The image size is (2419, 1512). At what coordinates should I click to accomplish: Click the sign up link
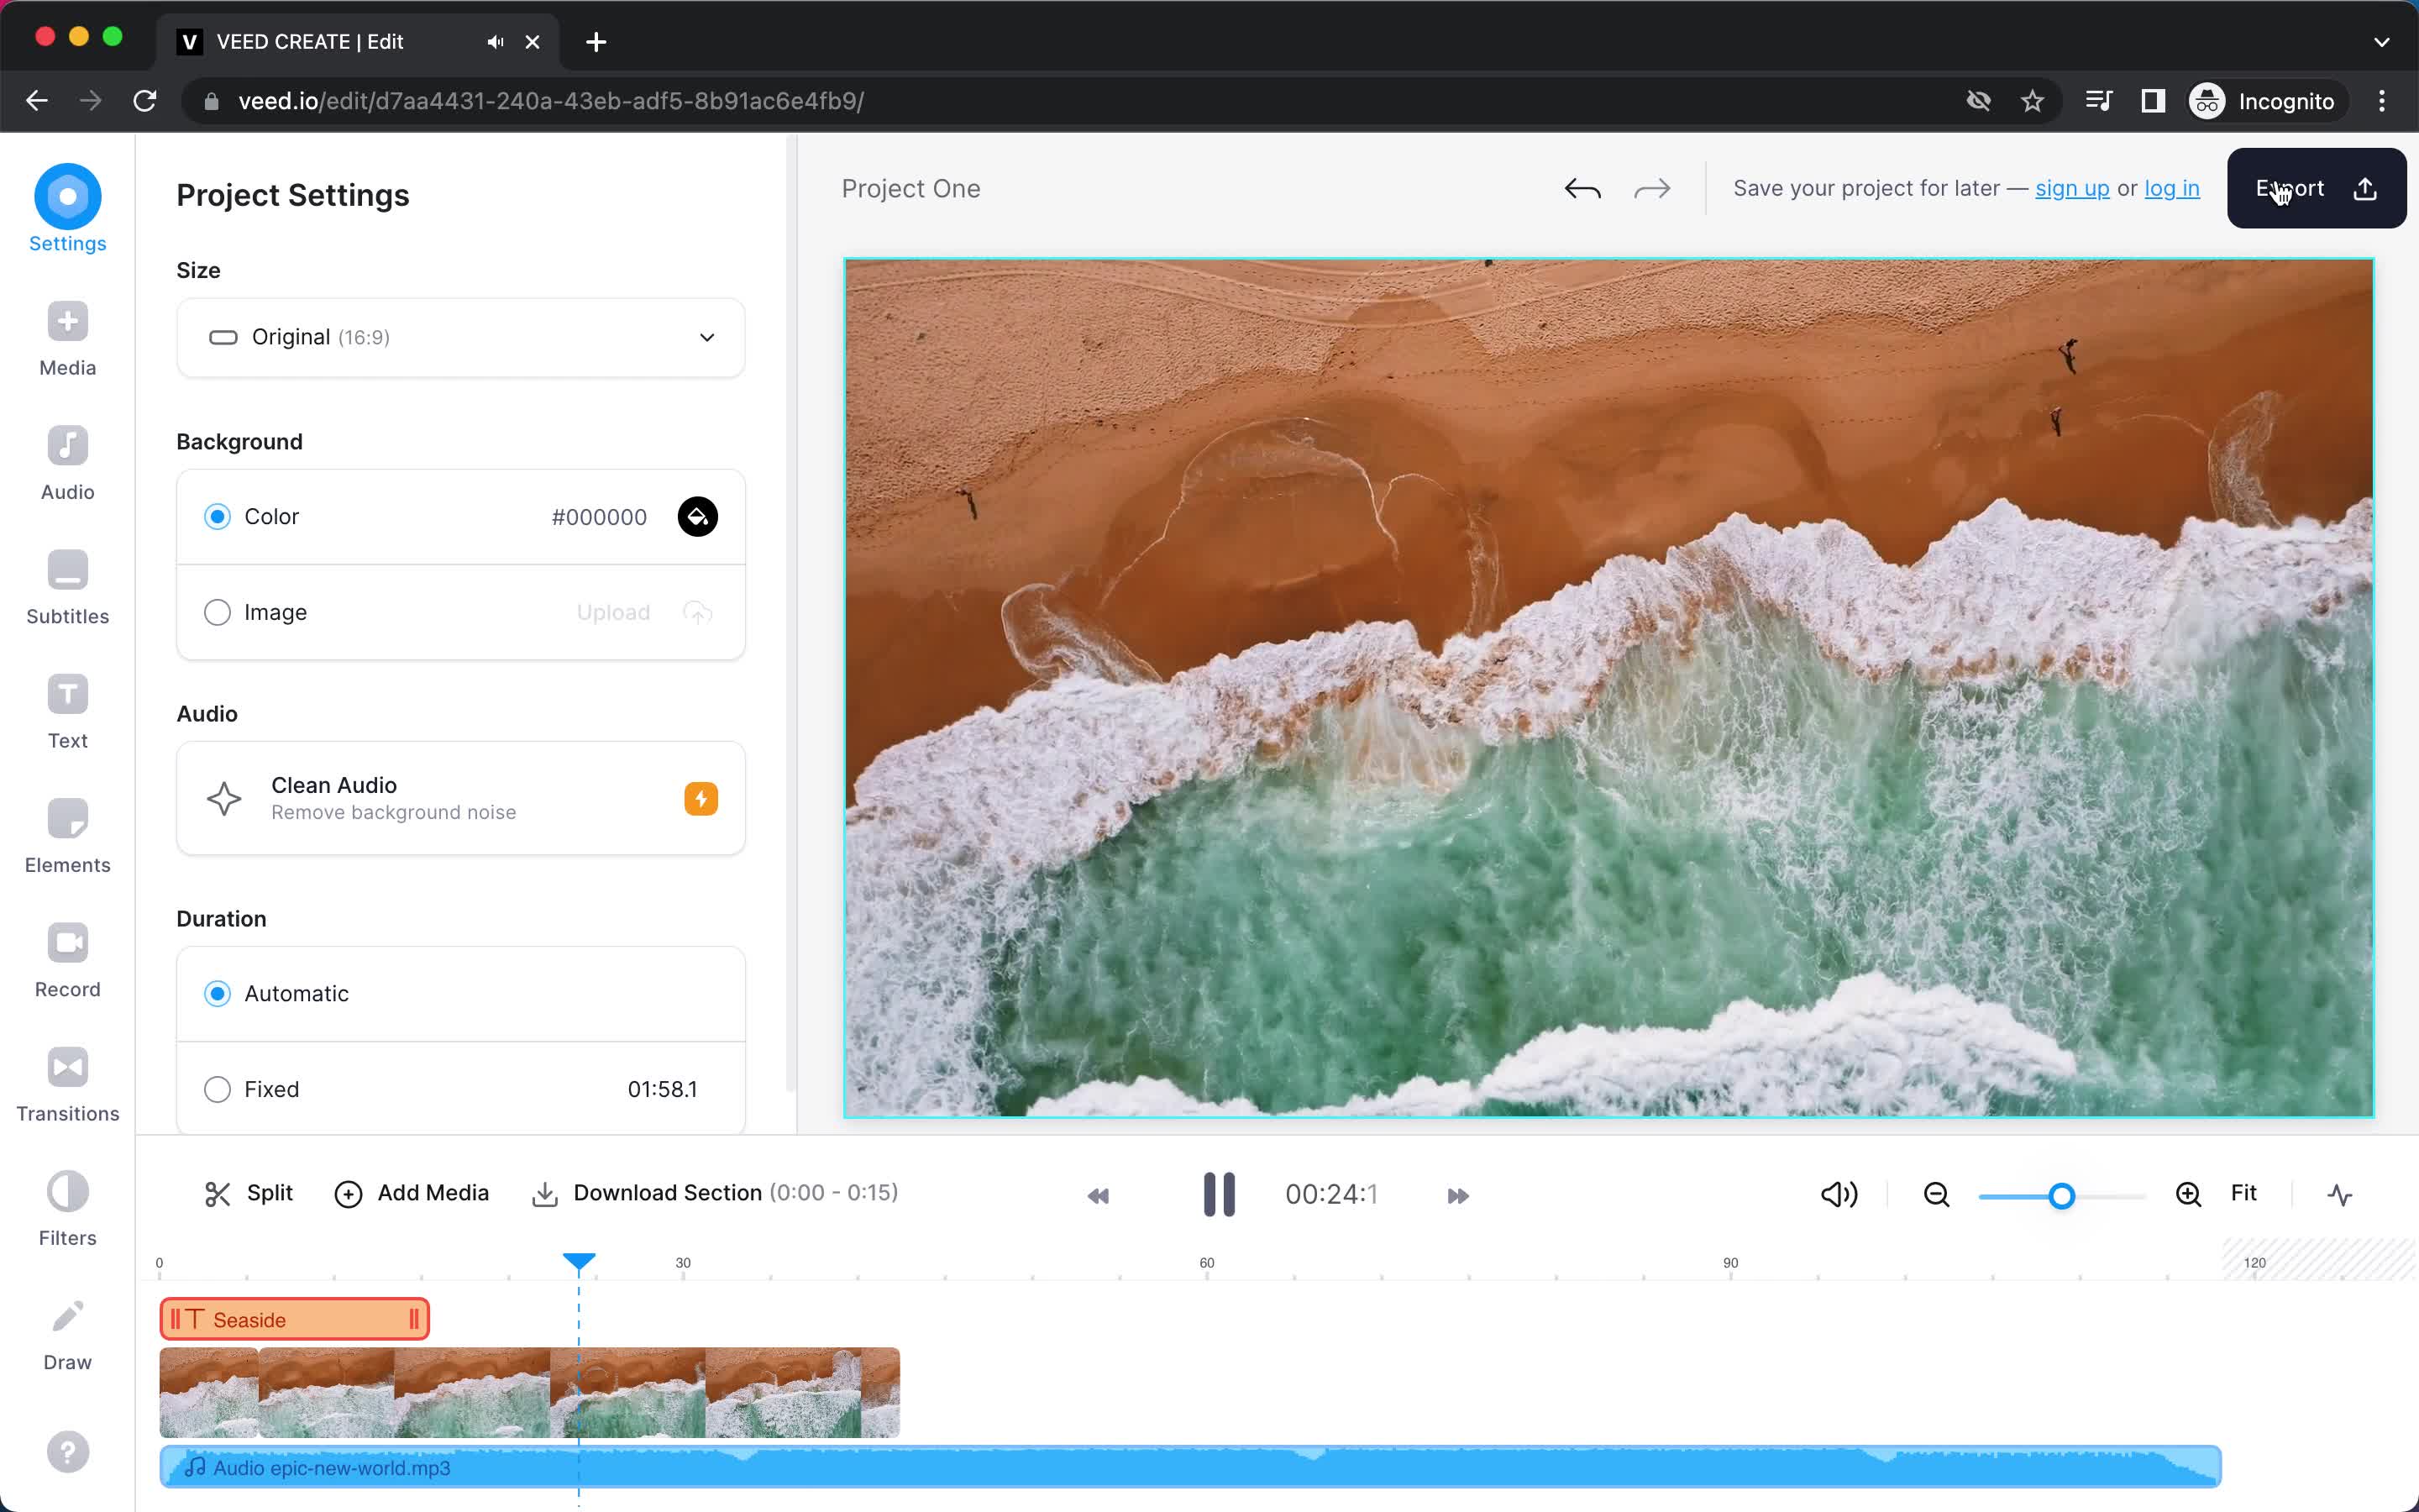point(2070,188)
